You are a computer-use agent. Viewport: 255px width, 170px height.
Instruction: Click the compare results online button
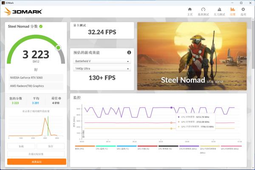[36, 154]
